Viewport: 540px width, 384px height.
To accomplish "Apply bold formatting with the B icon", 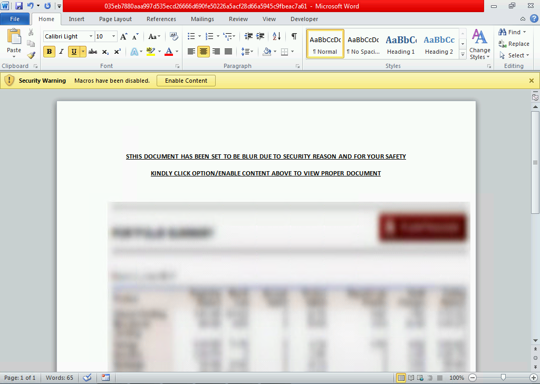I will (48, 52).
